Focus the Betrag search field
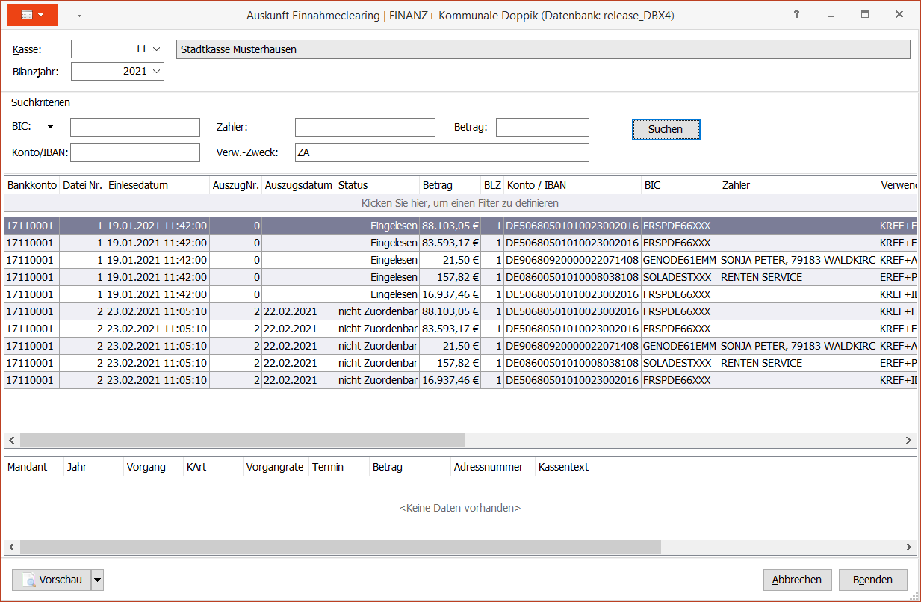The height and width of the screenshot is (602, 921). tap(542, 127)
